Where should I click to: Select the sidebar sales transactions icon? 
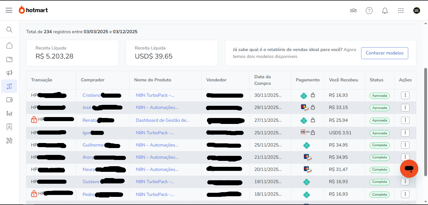point(9,86)
